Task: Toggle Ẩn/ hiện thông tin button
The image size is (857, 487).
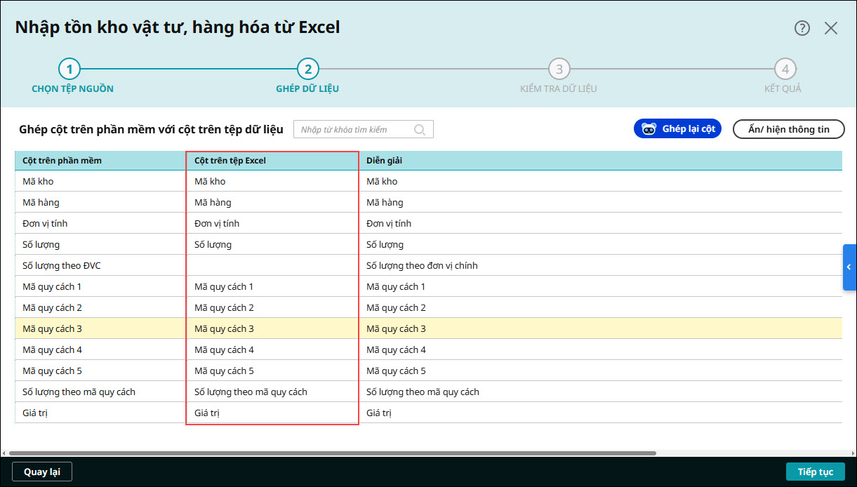Action: coord(788,129)
